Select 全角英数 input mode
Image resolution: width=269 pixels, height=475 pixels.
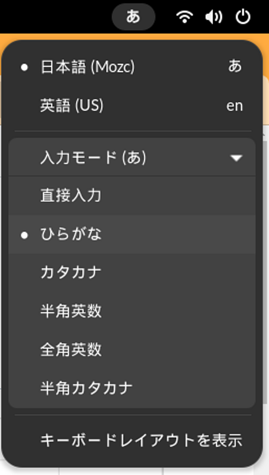click(x=132, y=350)
